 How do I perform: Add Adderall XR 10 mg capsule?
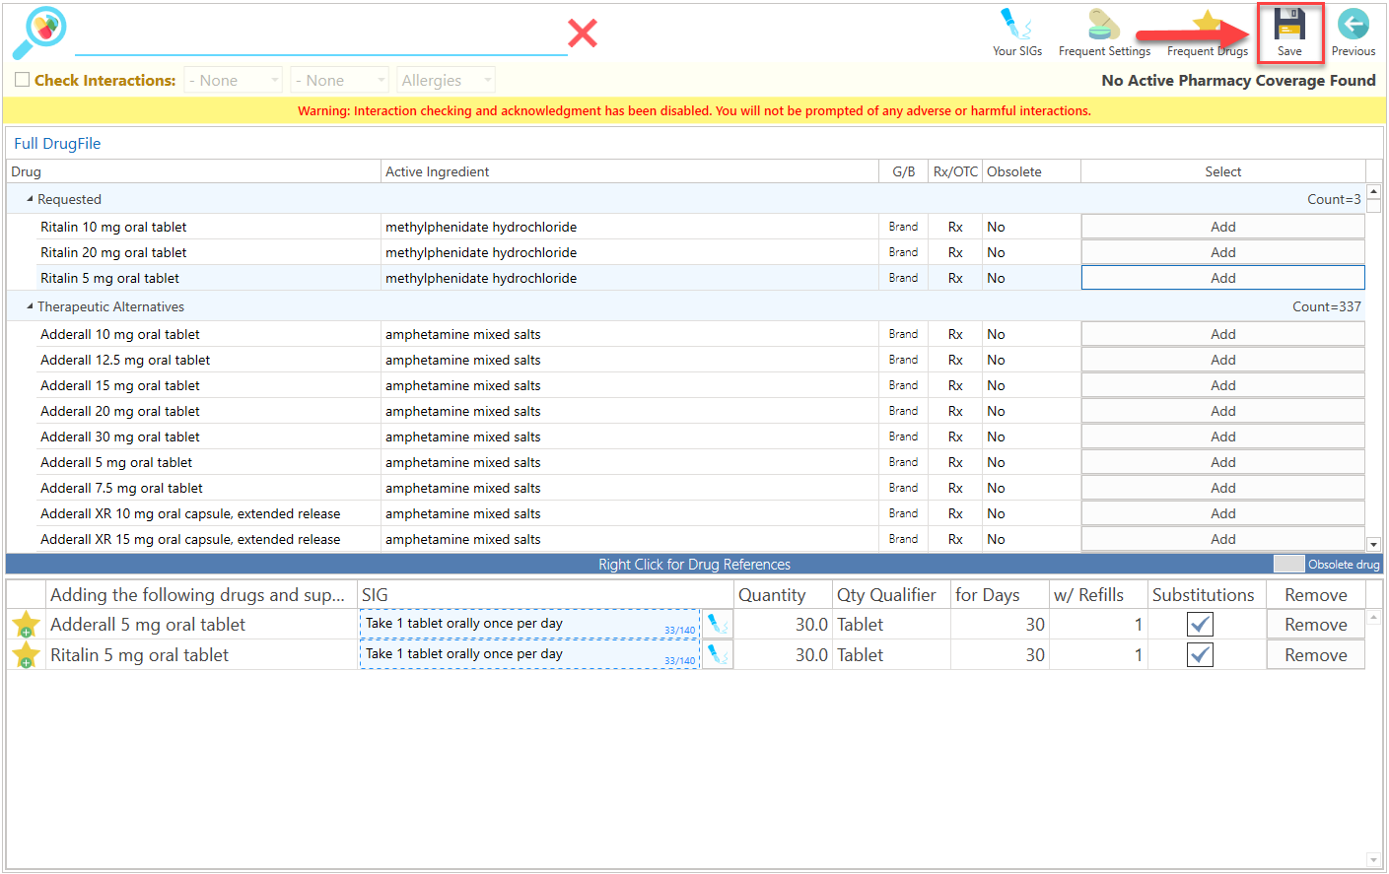tap(1223, 513)
